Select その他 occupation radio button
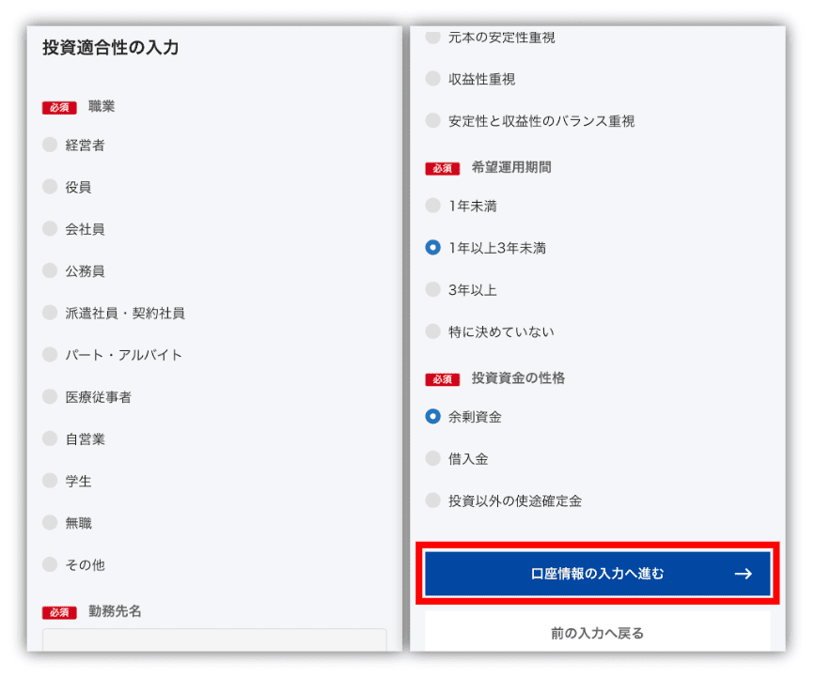The width and height of the screenshot is (831, 693). coord(50,564)
